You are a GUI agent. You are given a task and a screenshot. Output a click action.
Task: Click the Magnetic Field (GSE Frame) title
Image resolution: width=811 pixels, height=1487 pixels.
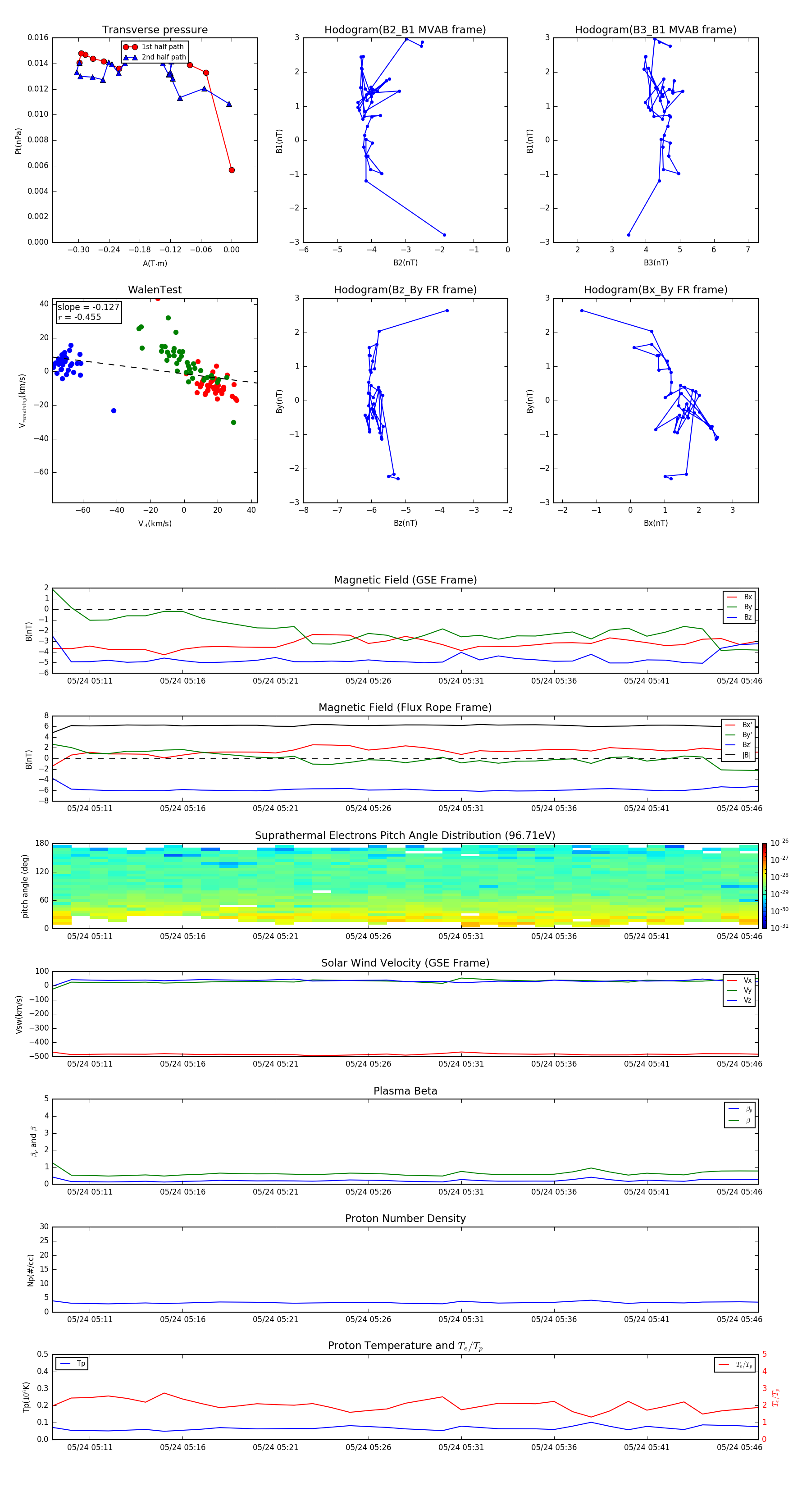coord(405,579)
